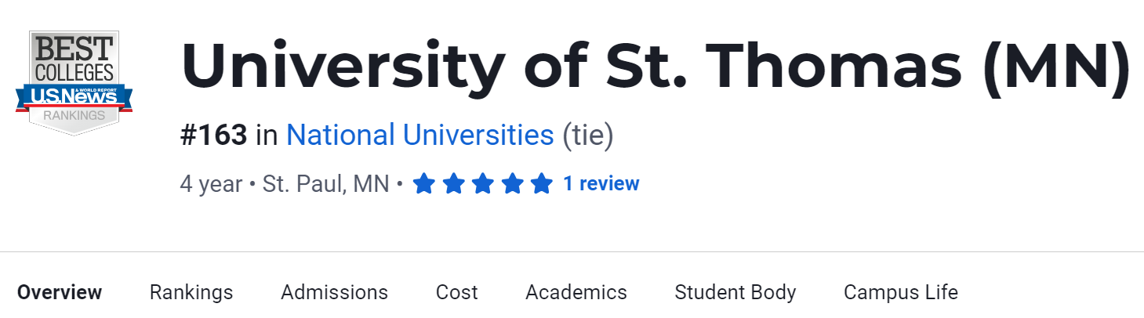Open the National Universities link
1144x318 pixels.
pos(419,136)
